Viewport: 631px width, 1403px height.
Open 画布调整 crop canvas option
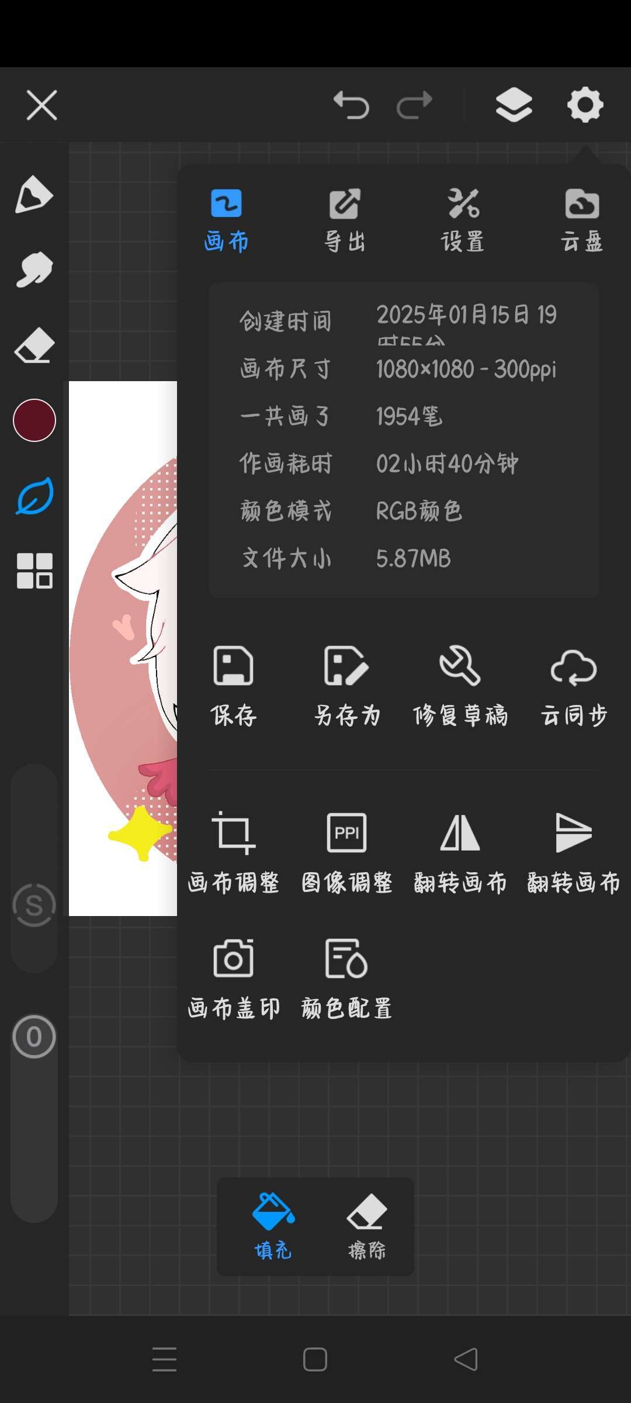coord(233,852)
